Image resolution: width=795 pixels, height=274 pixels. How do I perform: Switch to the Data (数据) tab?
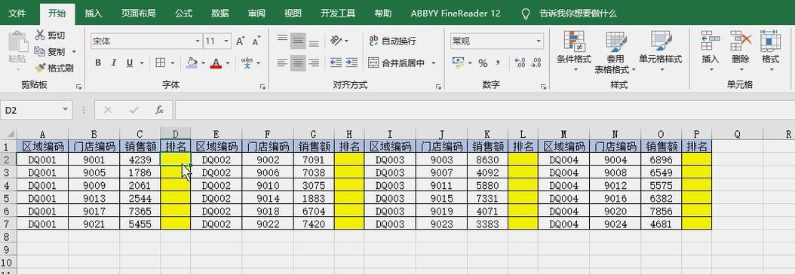[x=219, y=13]
